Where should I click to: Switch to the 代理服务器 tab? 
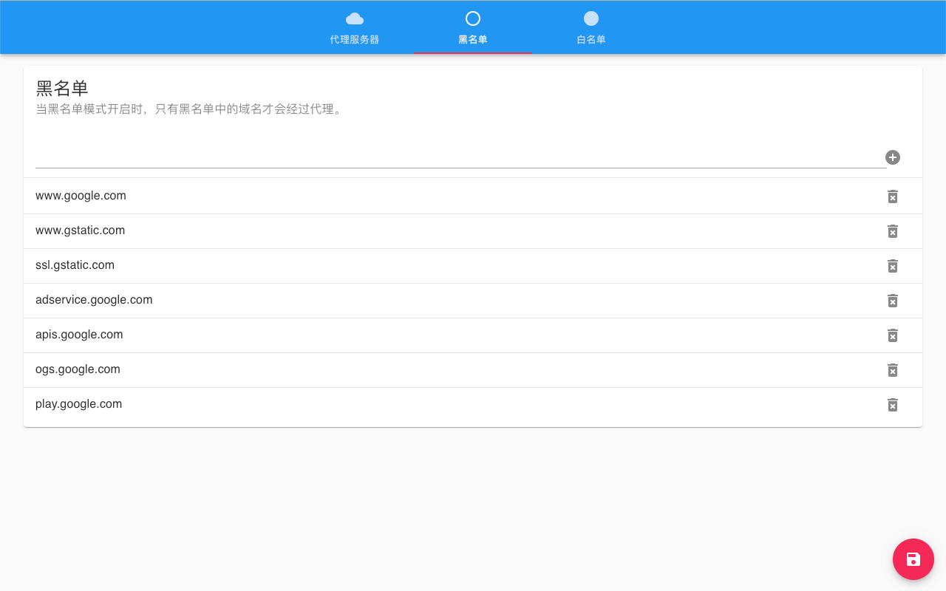pyautogui.click(x=354, y=38)
